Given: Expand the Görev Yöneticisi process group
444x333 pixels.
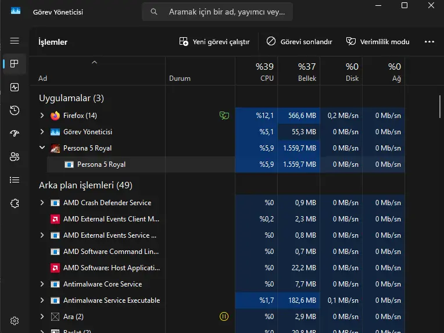Looking at the screenshot, I should pyautogui.click(x=42, y=132).
